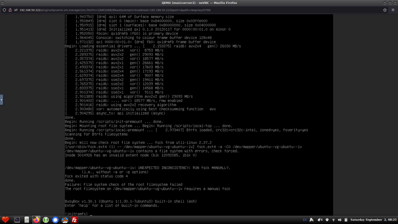Viewport: 398px width, 224px height.
Task: Open site permissions icon in address bar
Action: coord(16,10)
